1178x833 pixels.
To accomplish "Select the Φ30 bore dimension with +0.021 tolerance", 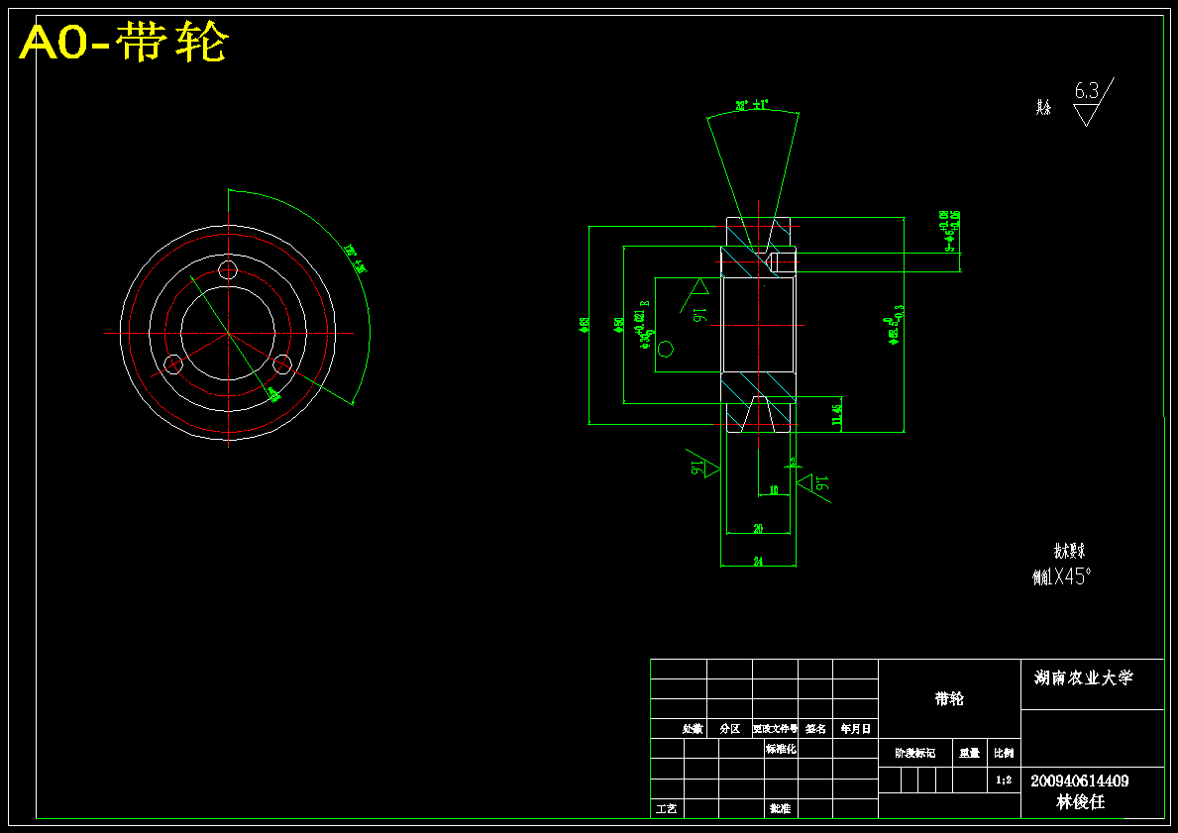I will pos(645,325).
